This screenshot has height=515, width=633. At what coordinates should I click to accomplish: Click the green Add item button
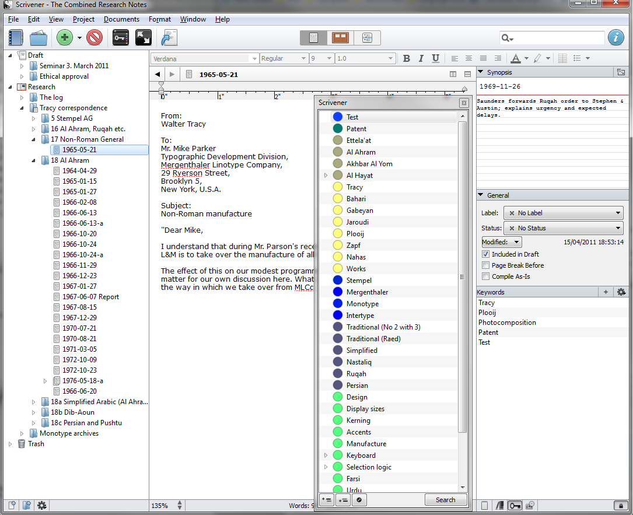point(65,38)
